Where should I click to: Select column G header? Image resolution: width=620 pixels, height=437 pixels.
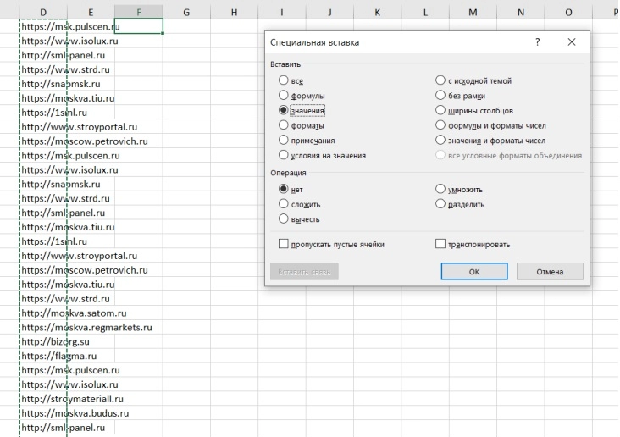[x=186, y=12]
